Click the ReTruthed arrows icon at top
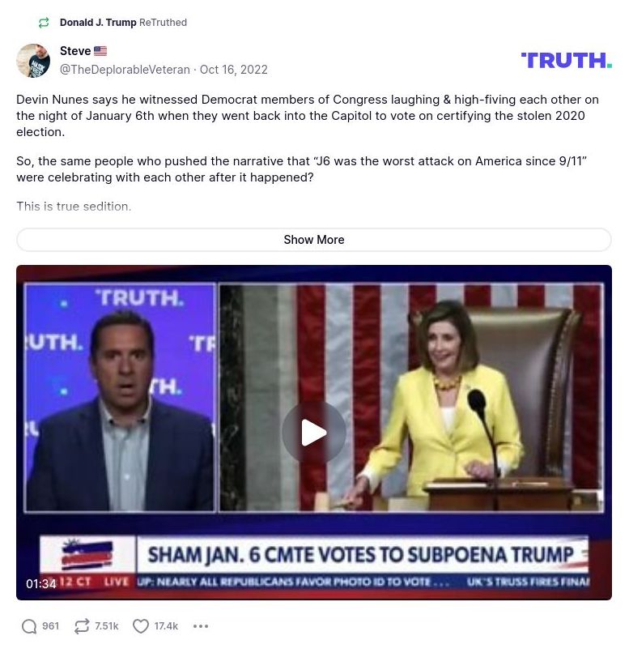This screenshot has width=629, height=653. (44, 23)
